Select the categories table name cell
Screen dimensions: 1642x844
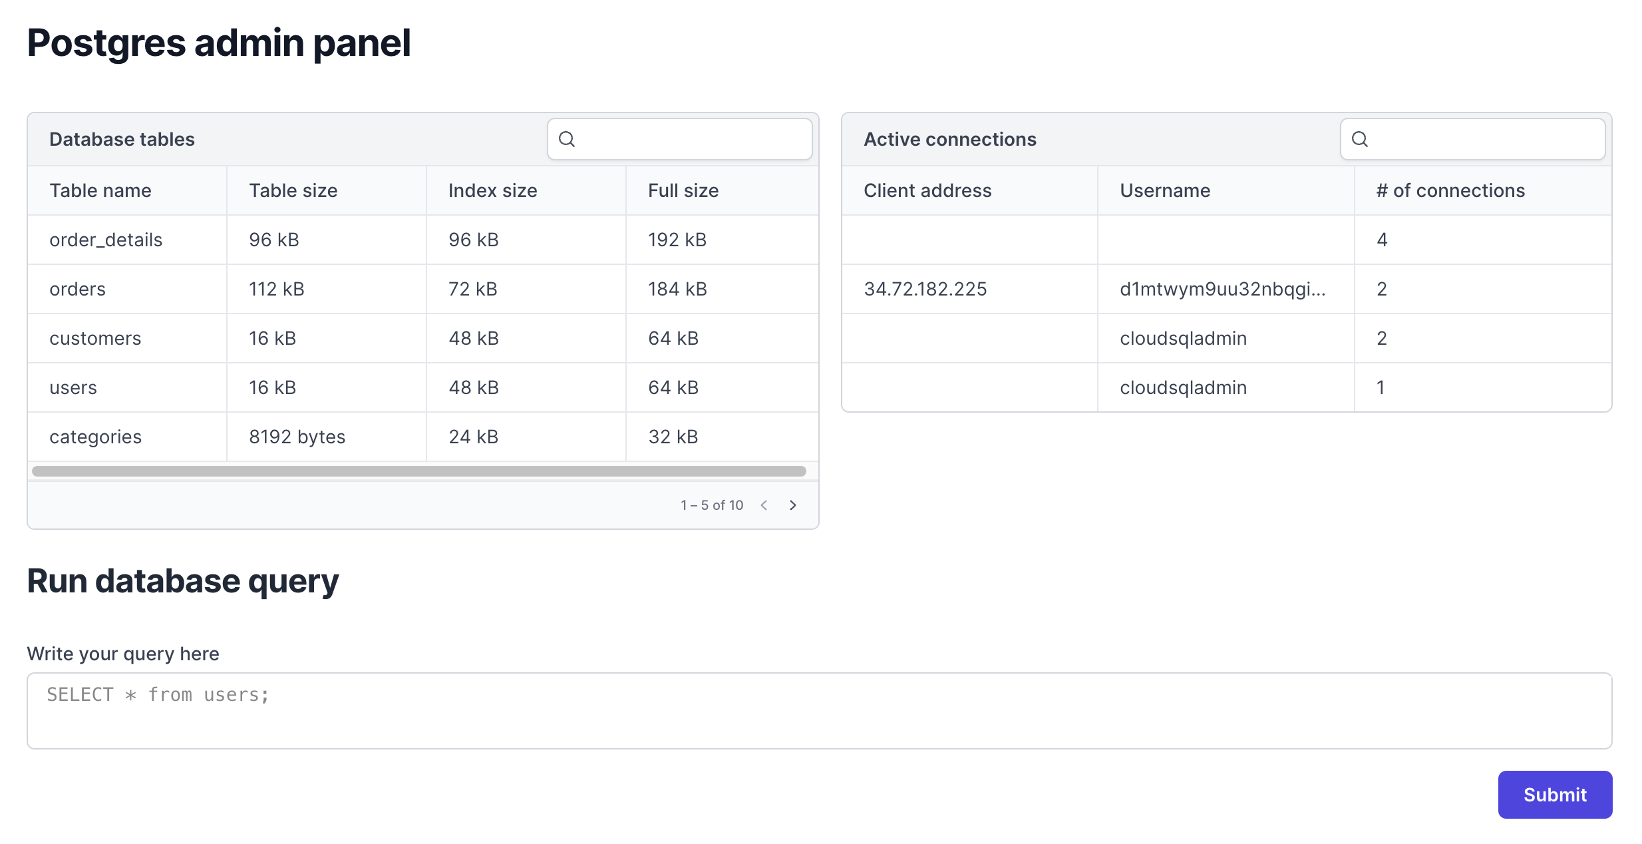(127, 437)
